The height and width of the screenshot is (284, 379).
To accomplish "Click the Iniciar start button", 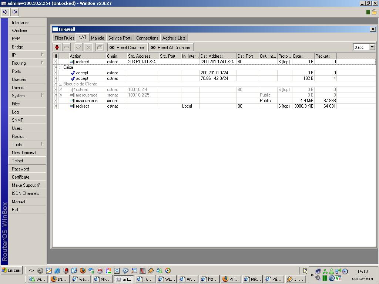I will (x=12, y=270).
